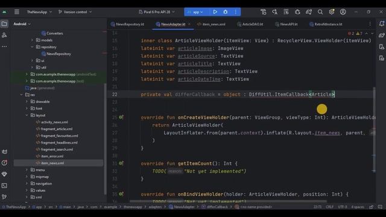Select fragment_article.xml in tree
This screenshot has height=217, width=386.
(x=54, y=129)
